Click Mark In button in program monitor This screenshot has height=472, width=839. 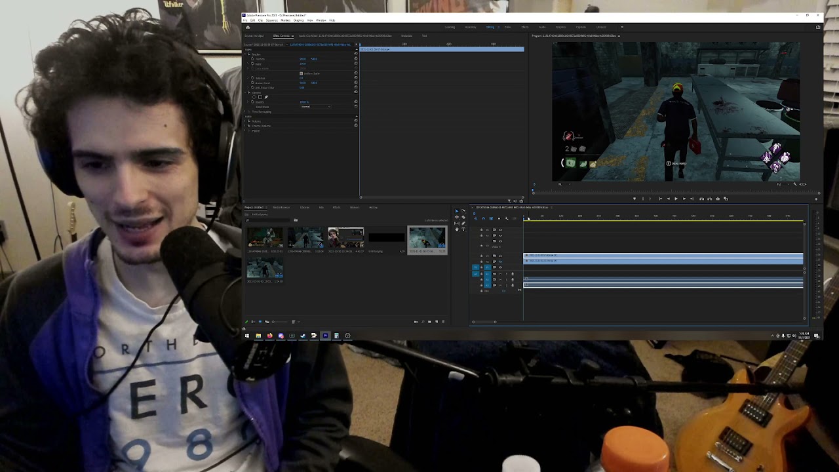[x=643, y=198]
